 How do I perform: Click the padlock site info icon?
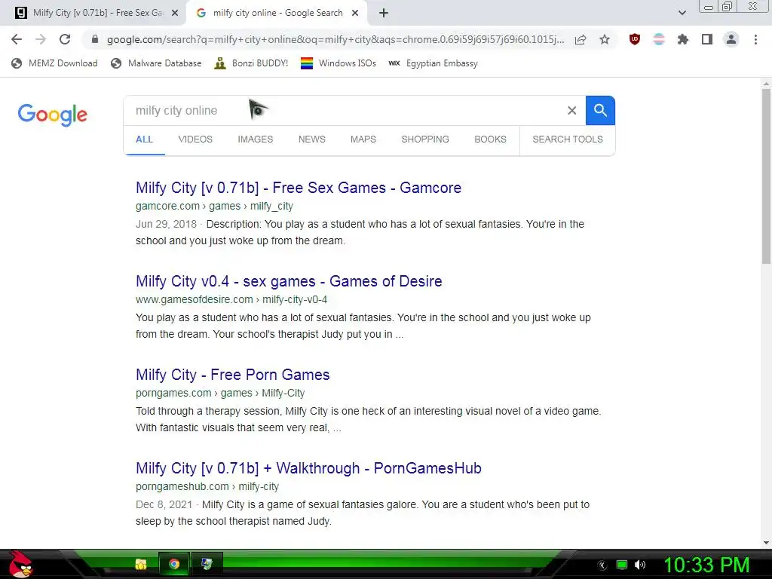[x=95, y=39]
